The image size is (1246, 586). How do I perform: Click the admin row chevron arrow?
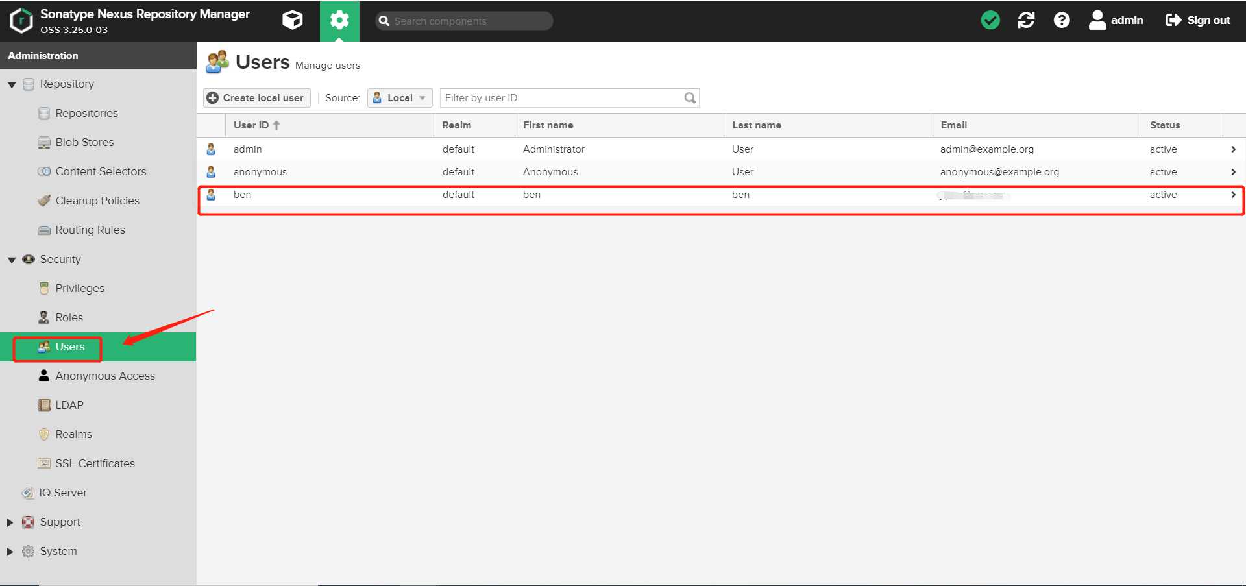click(x=1233, y=149)
